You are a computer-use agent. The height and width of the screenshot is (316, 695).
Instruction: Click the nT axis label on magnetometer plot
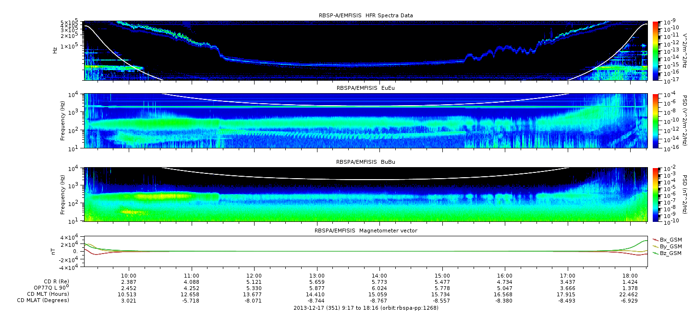tap(54, 252)
